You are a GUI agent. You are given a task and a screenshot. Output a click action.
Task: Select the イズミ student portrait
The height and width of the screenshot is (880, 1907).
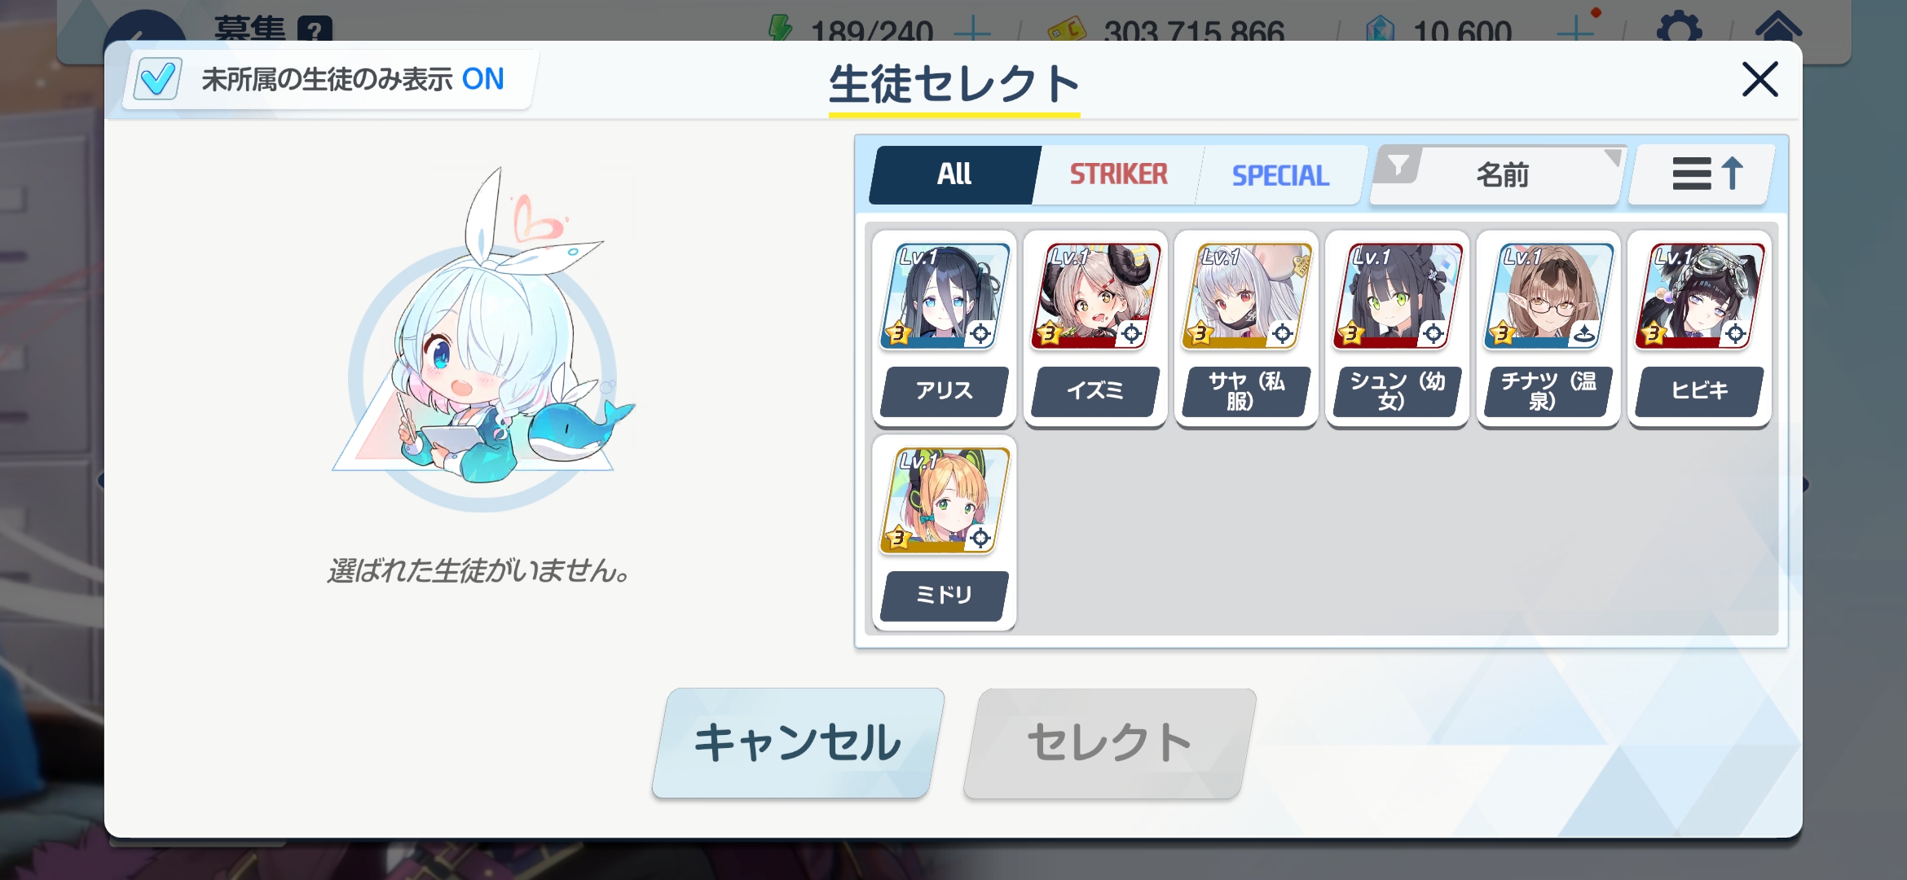(1094, 297)
